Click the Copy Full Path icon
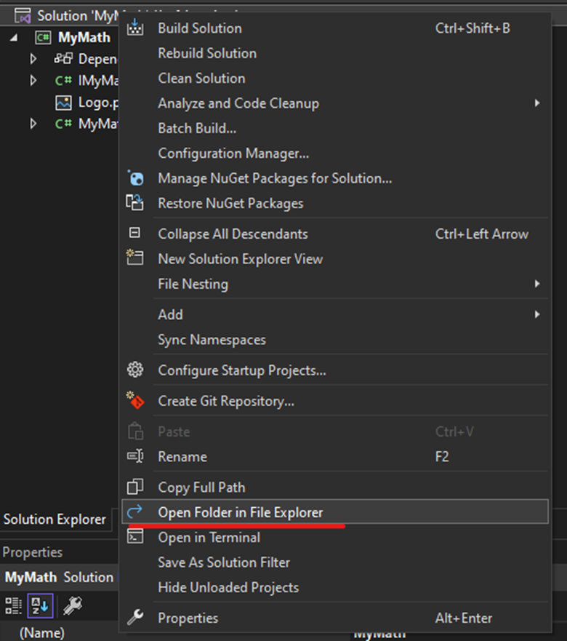 [x=134, y=487]
